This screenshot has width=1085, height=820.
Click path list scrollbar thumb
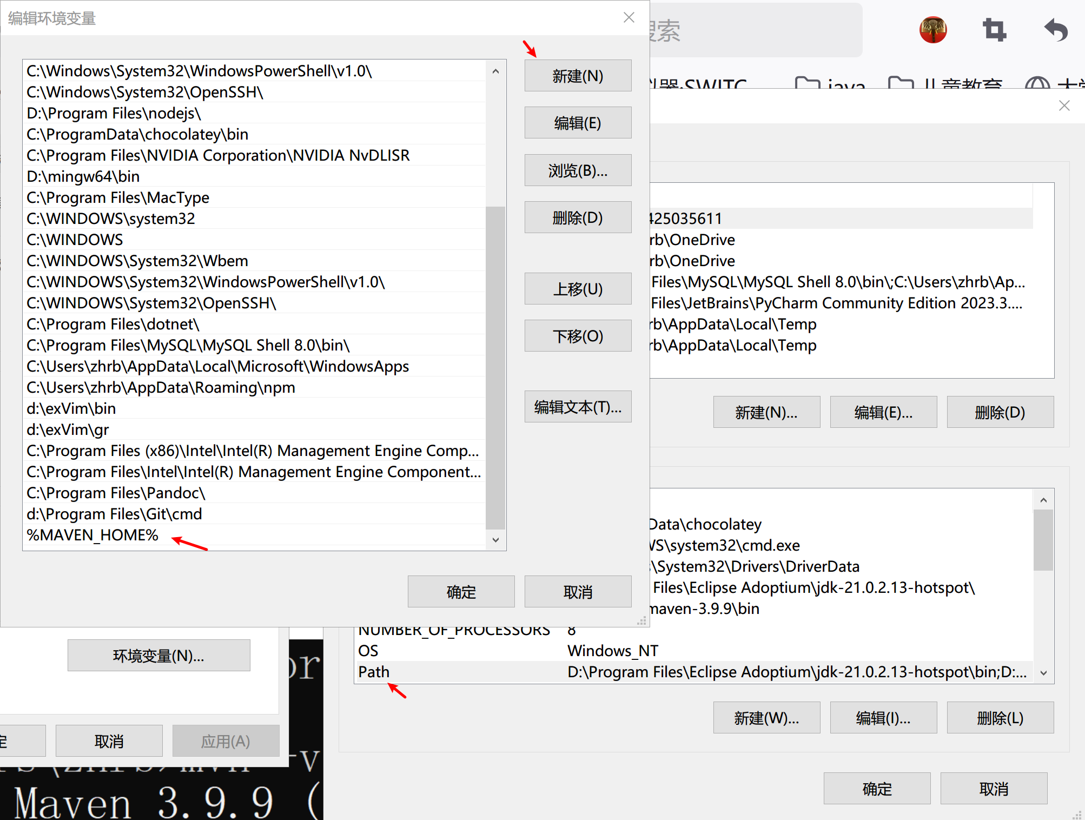(x=495, y=368)
